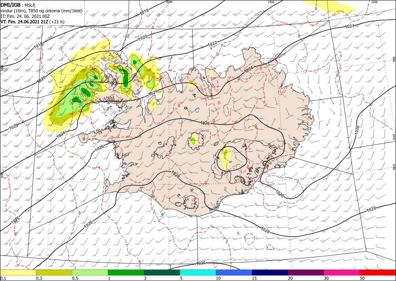Click the legend value label 50
Viewport: 396px width, 281px height.
362,278
